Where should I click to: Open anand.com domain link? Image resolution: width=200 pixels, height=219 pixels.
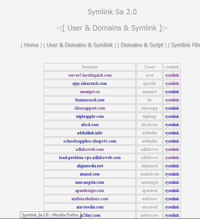(90, 174)
